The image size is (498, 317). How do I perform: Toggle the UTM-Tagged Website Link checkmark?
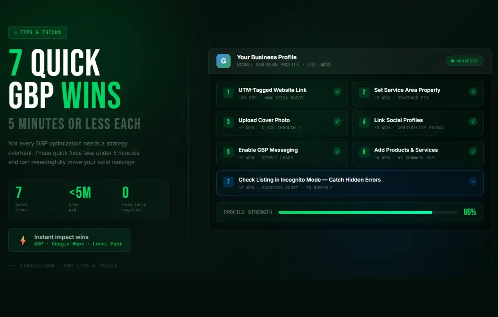tap(337, 92)
